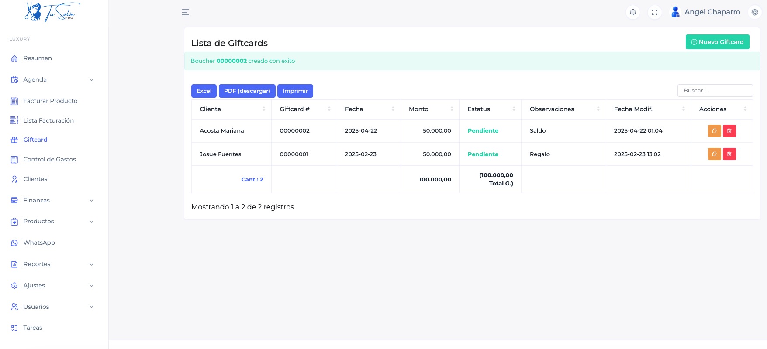Open the settings gear in header

754,12
